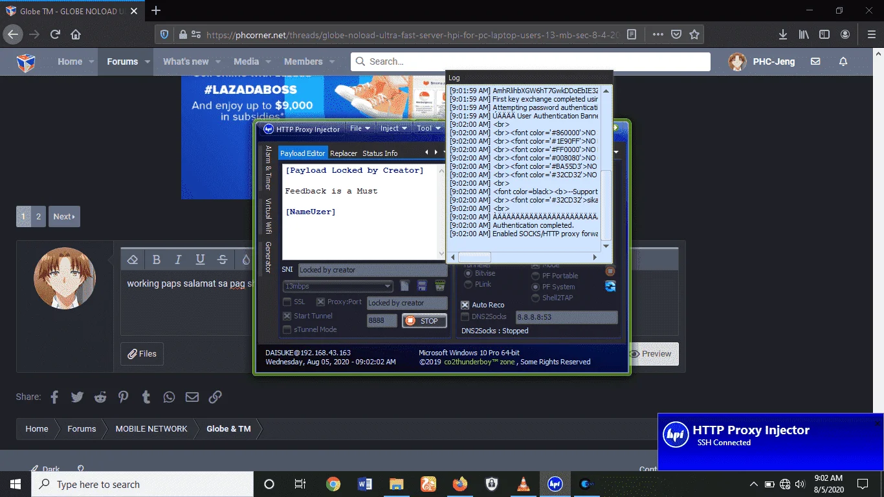Open Firefox downloads panel

pyautogui.click(x=783, y=34)
